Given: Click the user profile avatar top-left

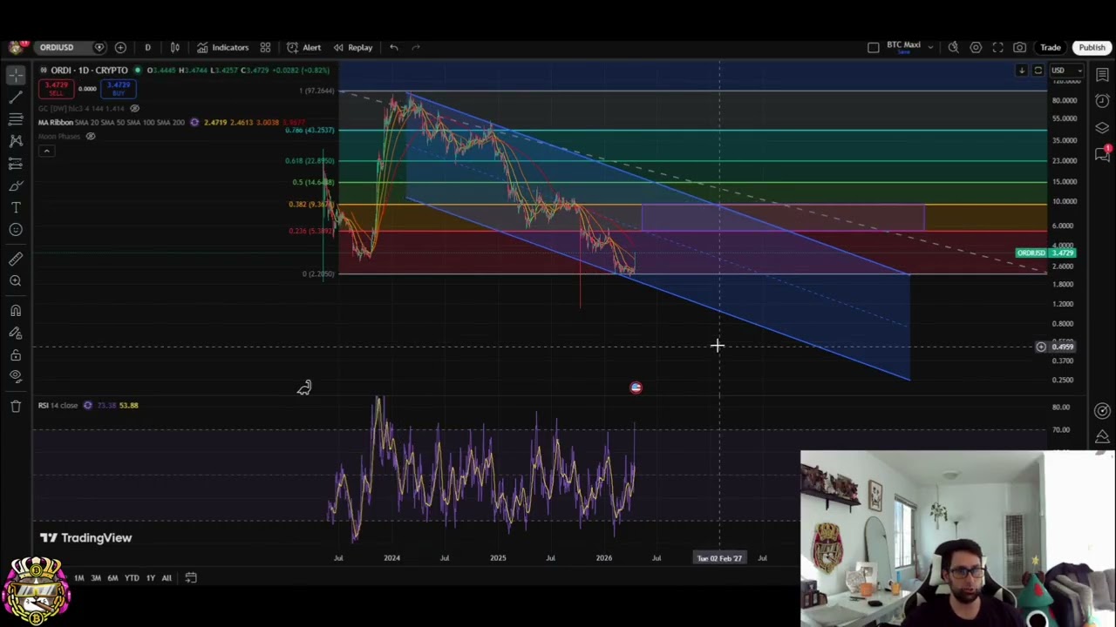Looking at the screenshot, I should click(15, 47).
